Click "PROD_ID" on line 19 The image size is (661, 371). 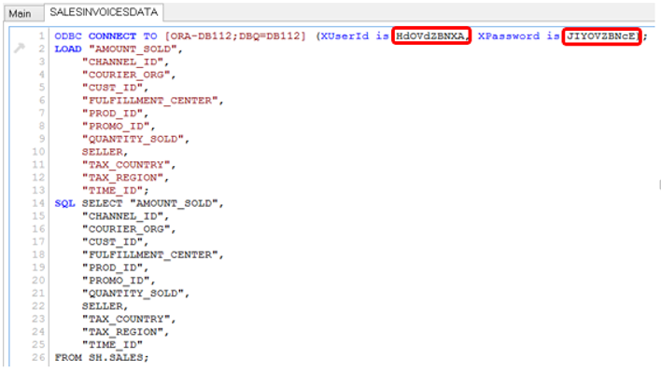click(113, 268)
